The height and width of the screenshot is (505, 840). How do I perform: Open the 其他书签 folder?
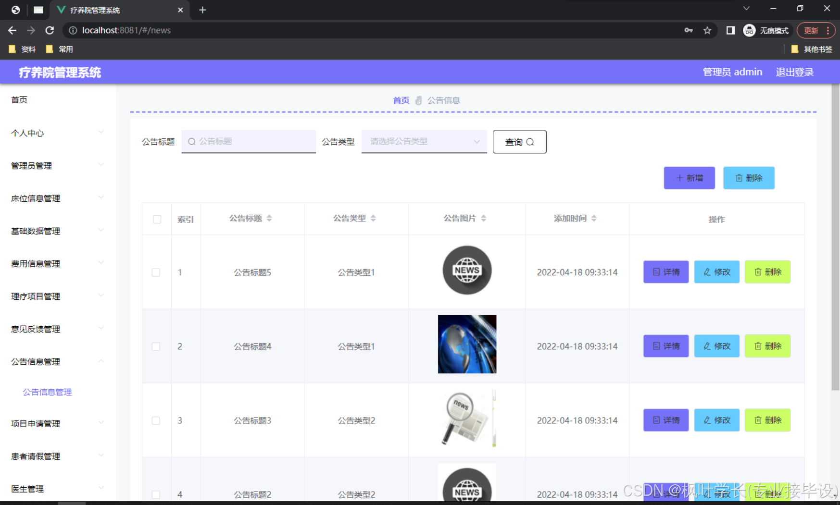(x=812, y=49)
